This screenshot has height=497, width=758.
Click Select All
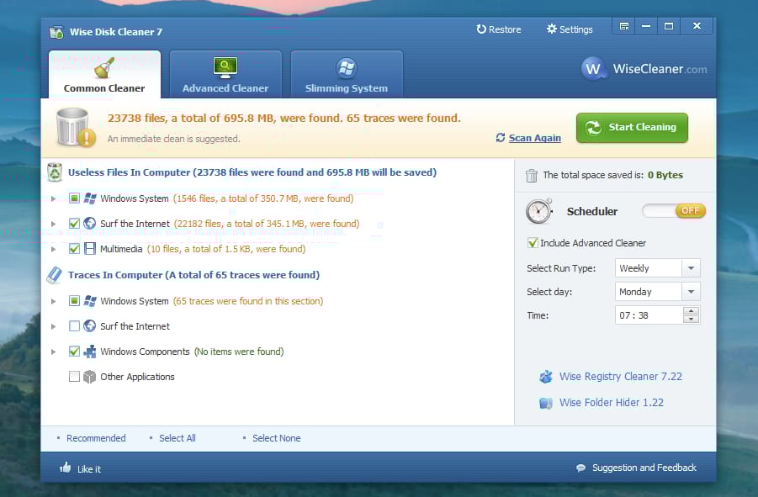tap(178, 438)
